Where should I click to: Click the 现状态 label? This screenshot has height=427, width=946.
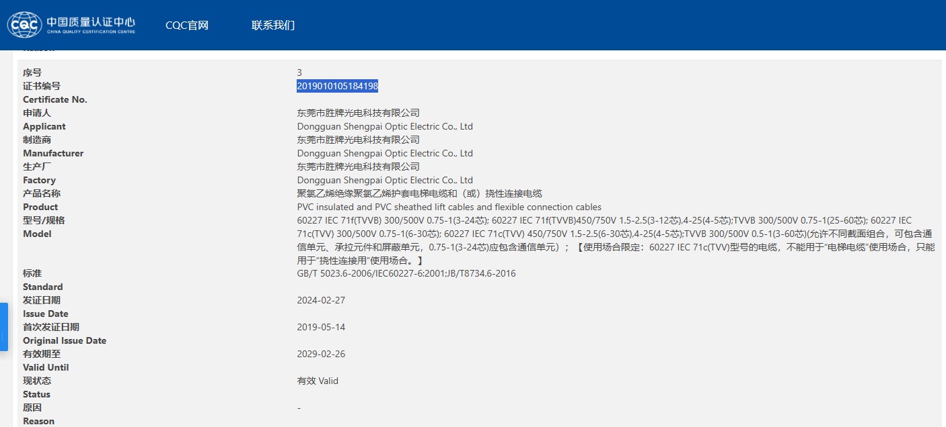point(37,381)
